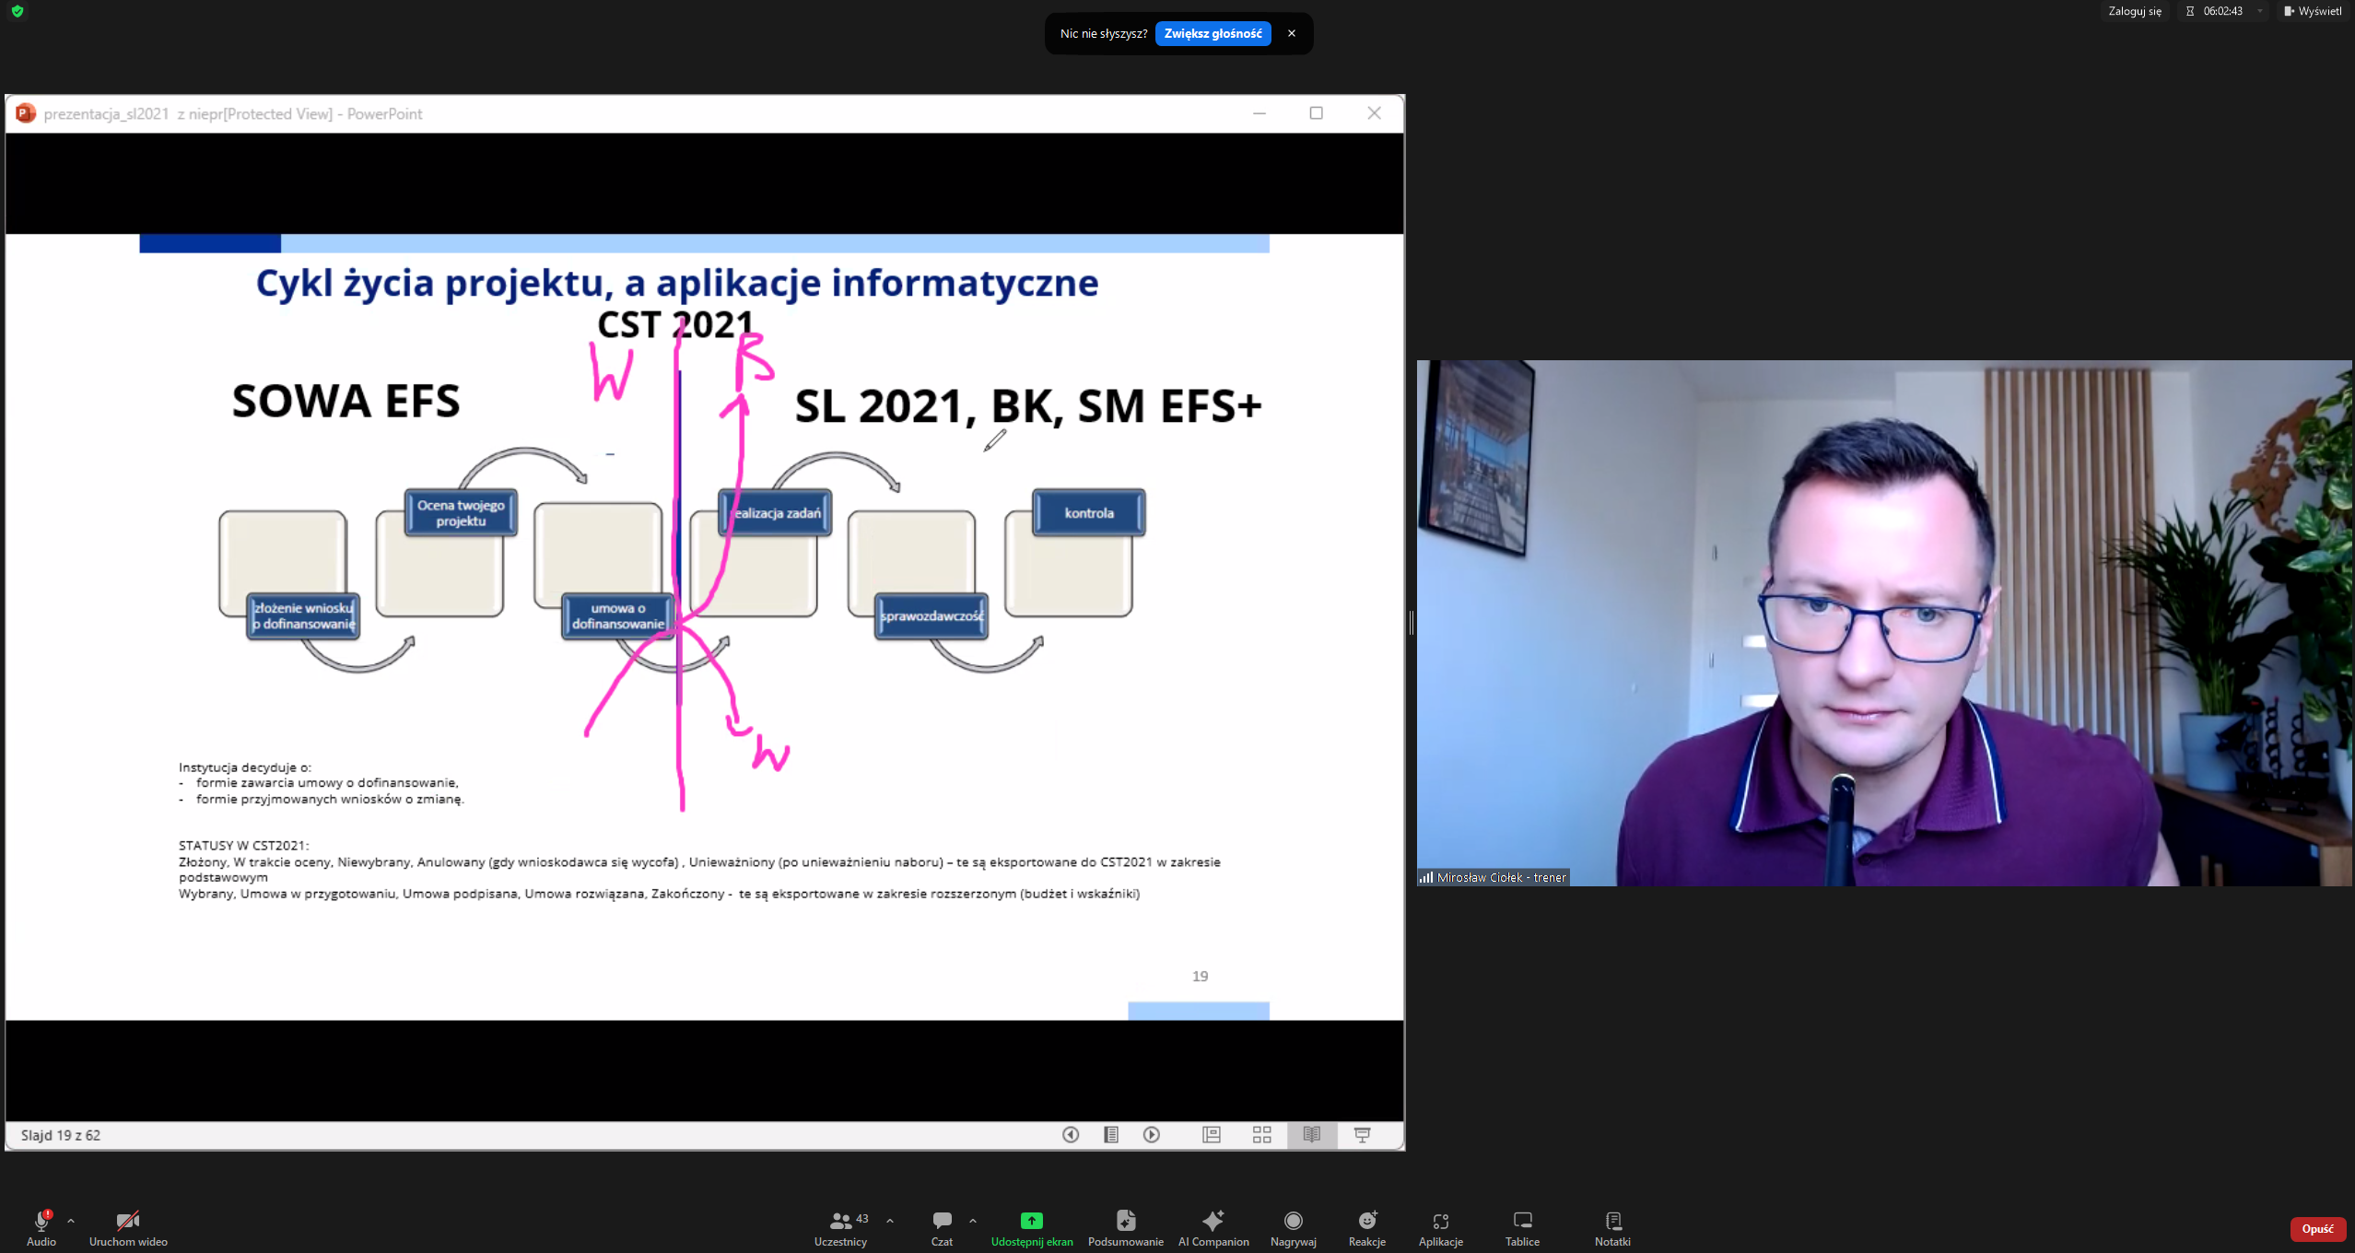This screenshot has height=1253, width=2355.
Task: Launch the AI Companion
Action: pyautogui.click(x=1213, y=1221)
